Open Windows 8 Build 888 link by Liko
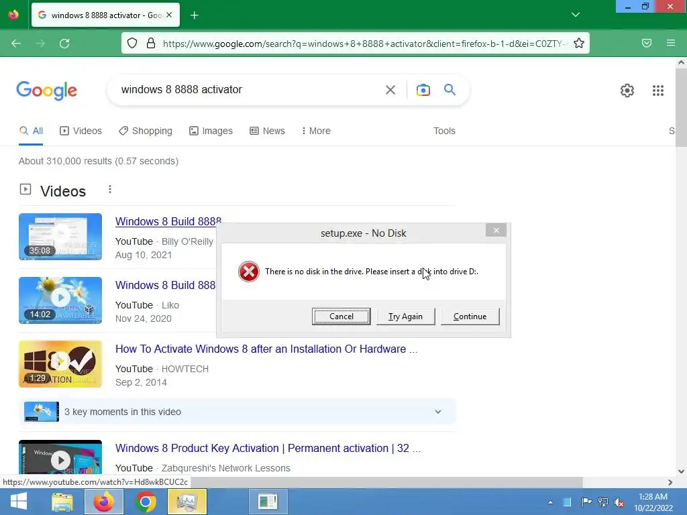Viewport: 687px width, 515px height. (165, 285)
